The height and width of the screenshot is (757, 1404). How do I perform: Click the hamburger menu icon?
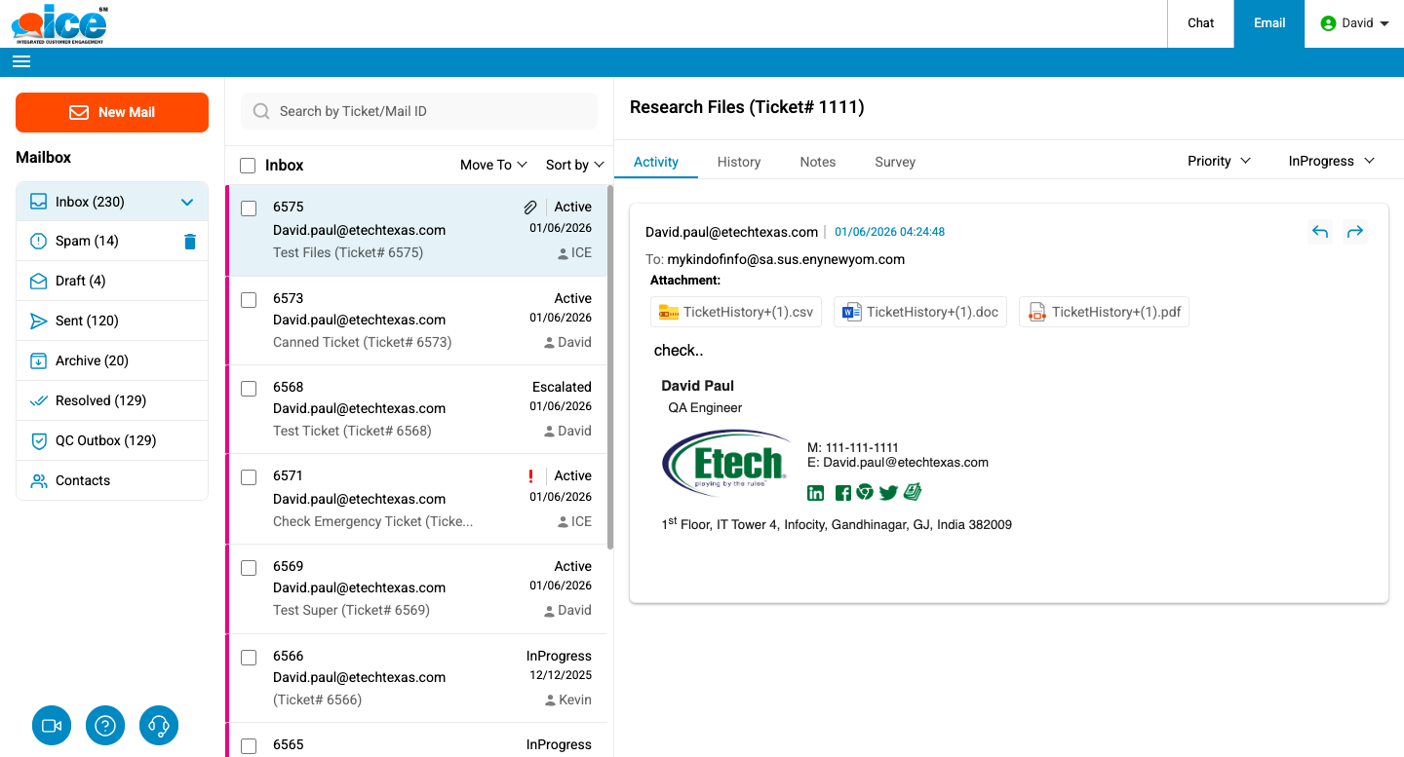pyautogui.click(x=21, y=61)
